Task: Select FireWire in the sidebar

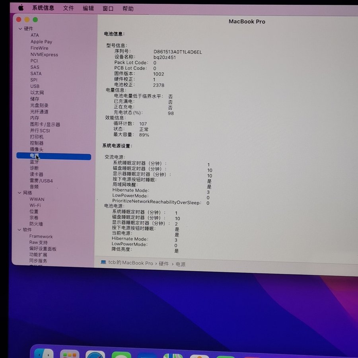Action: point(39,48)
